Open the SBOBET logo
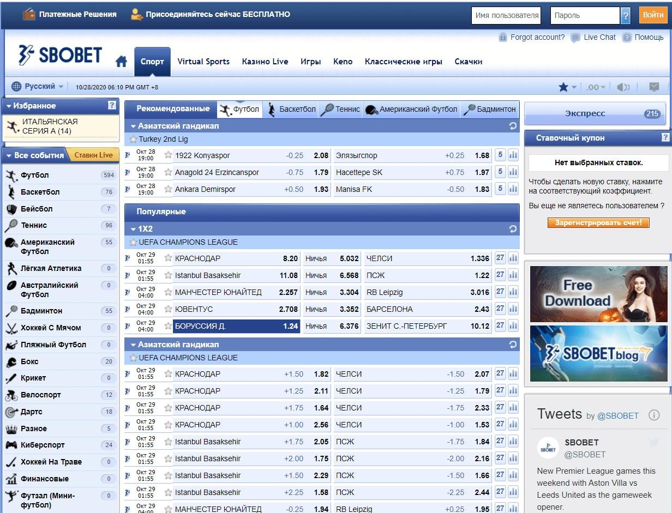The image size is (672, 513). (60, 55)
